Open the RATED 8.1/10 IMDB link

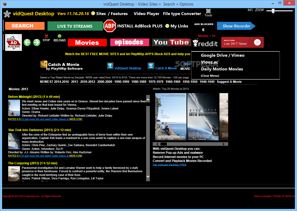point(45,156)
